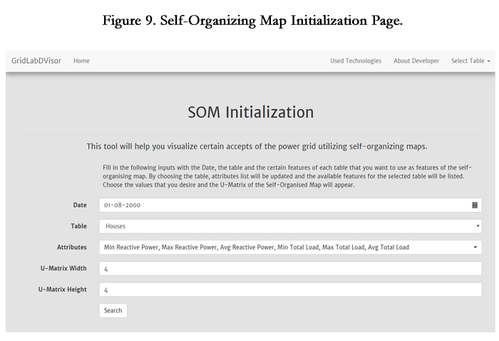Click the Search button
The width and height of the screenshot is (499, 341).
tap(113, 310)
